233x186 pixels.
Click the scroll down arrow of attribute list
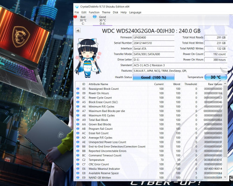(x=225, y=177)
